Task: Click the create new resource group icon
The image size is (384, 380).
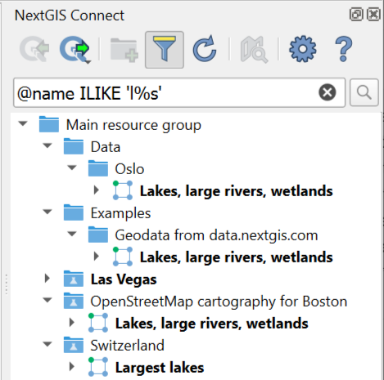Action: click(x=124, y=50)
